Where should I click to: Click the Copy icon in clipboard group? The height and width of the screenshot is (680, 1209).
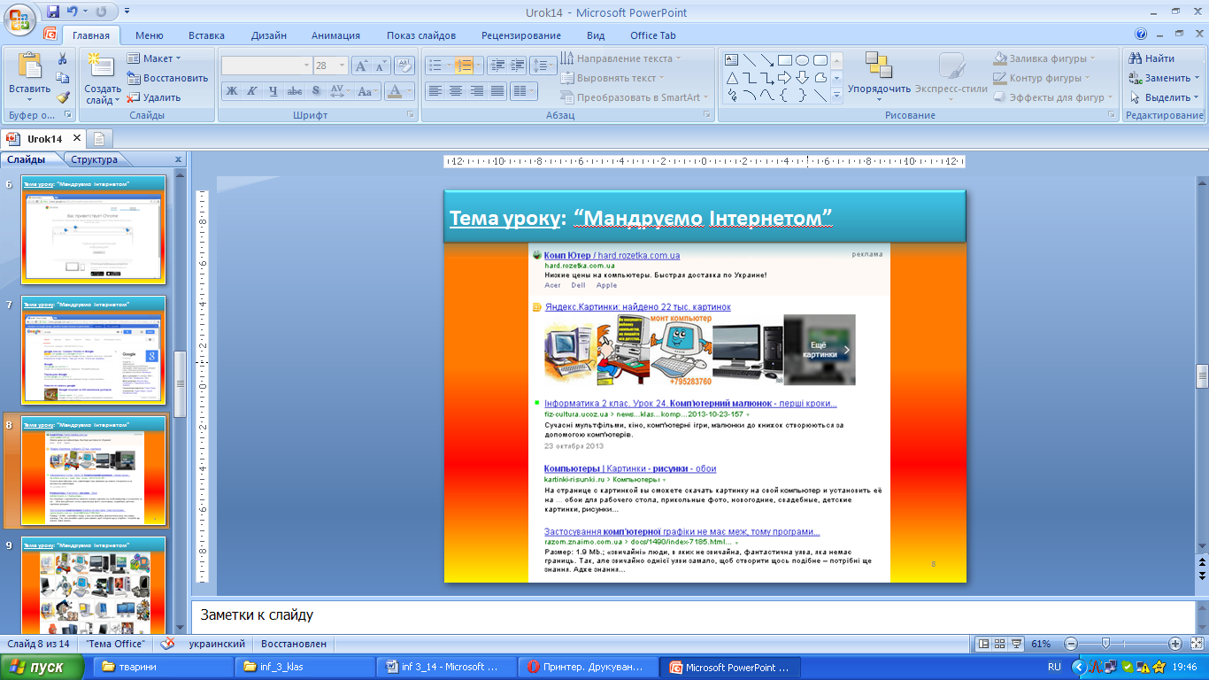63,78
